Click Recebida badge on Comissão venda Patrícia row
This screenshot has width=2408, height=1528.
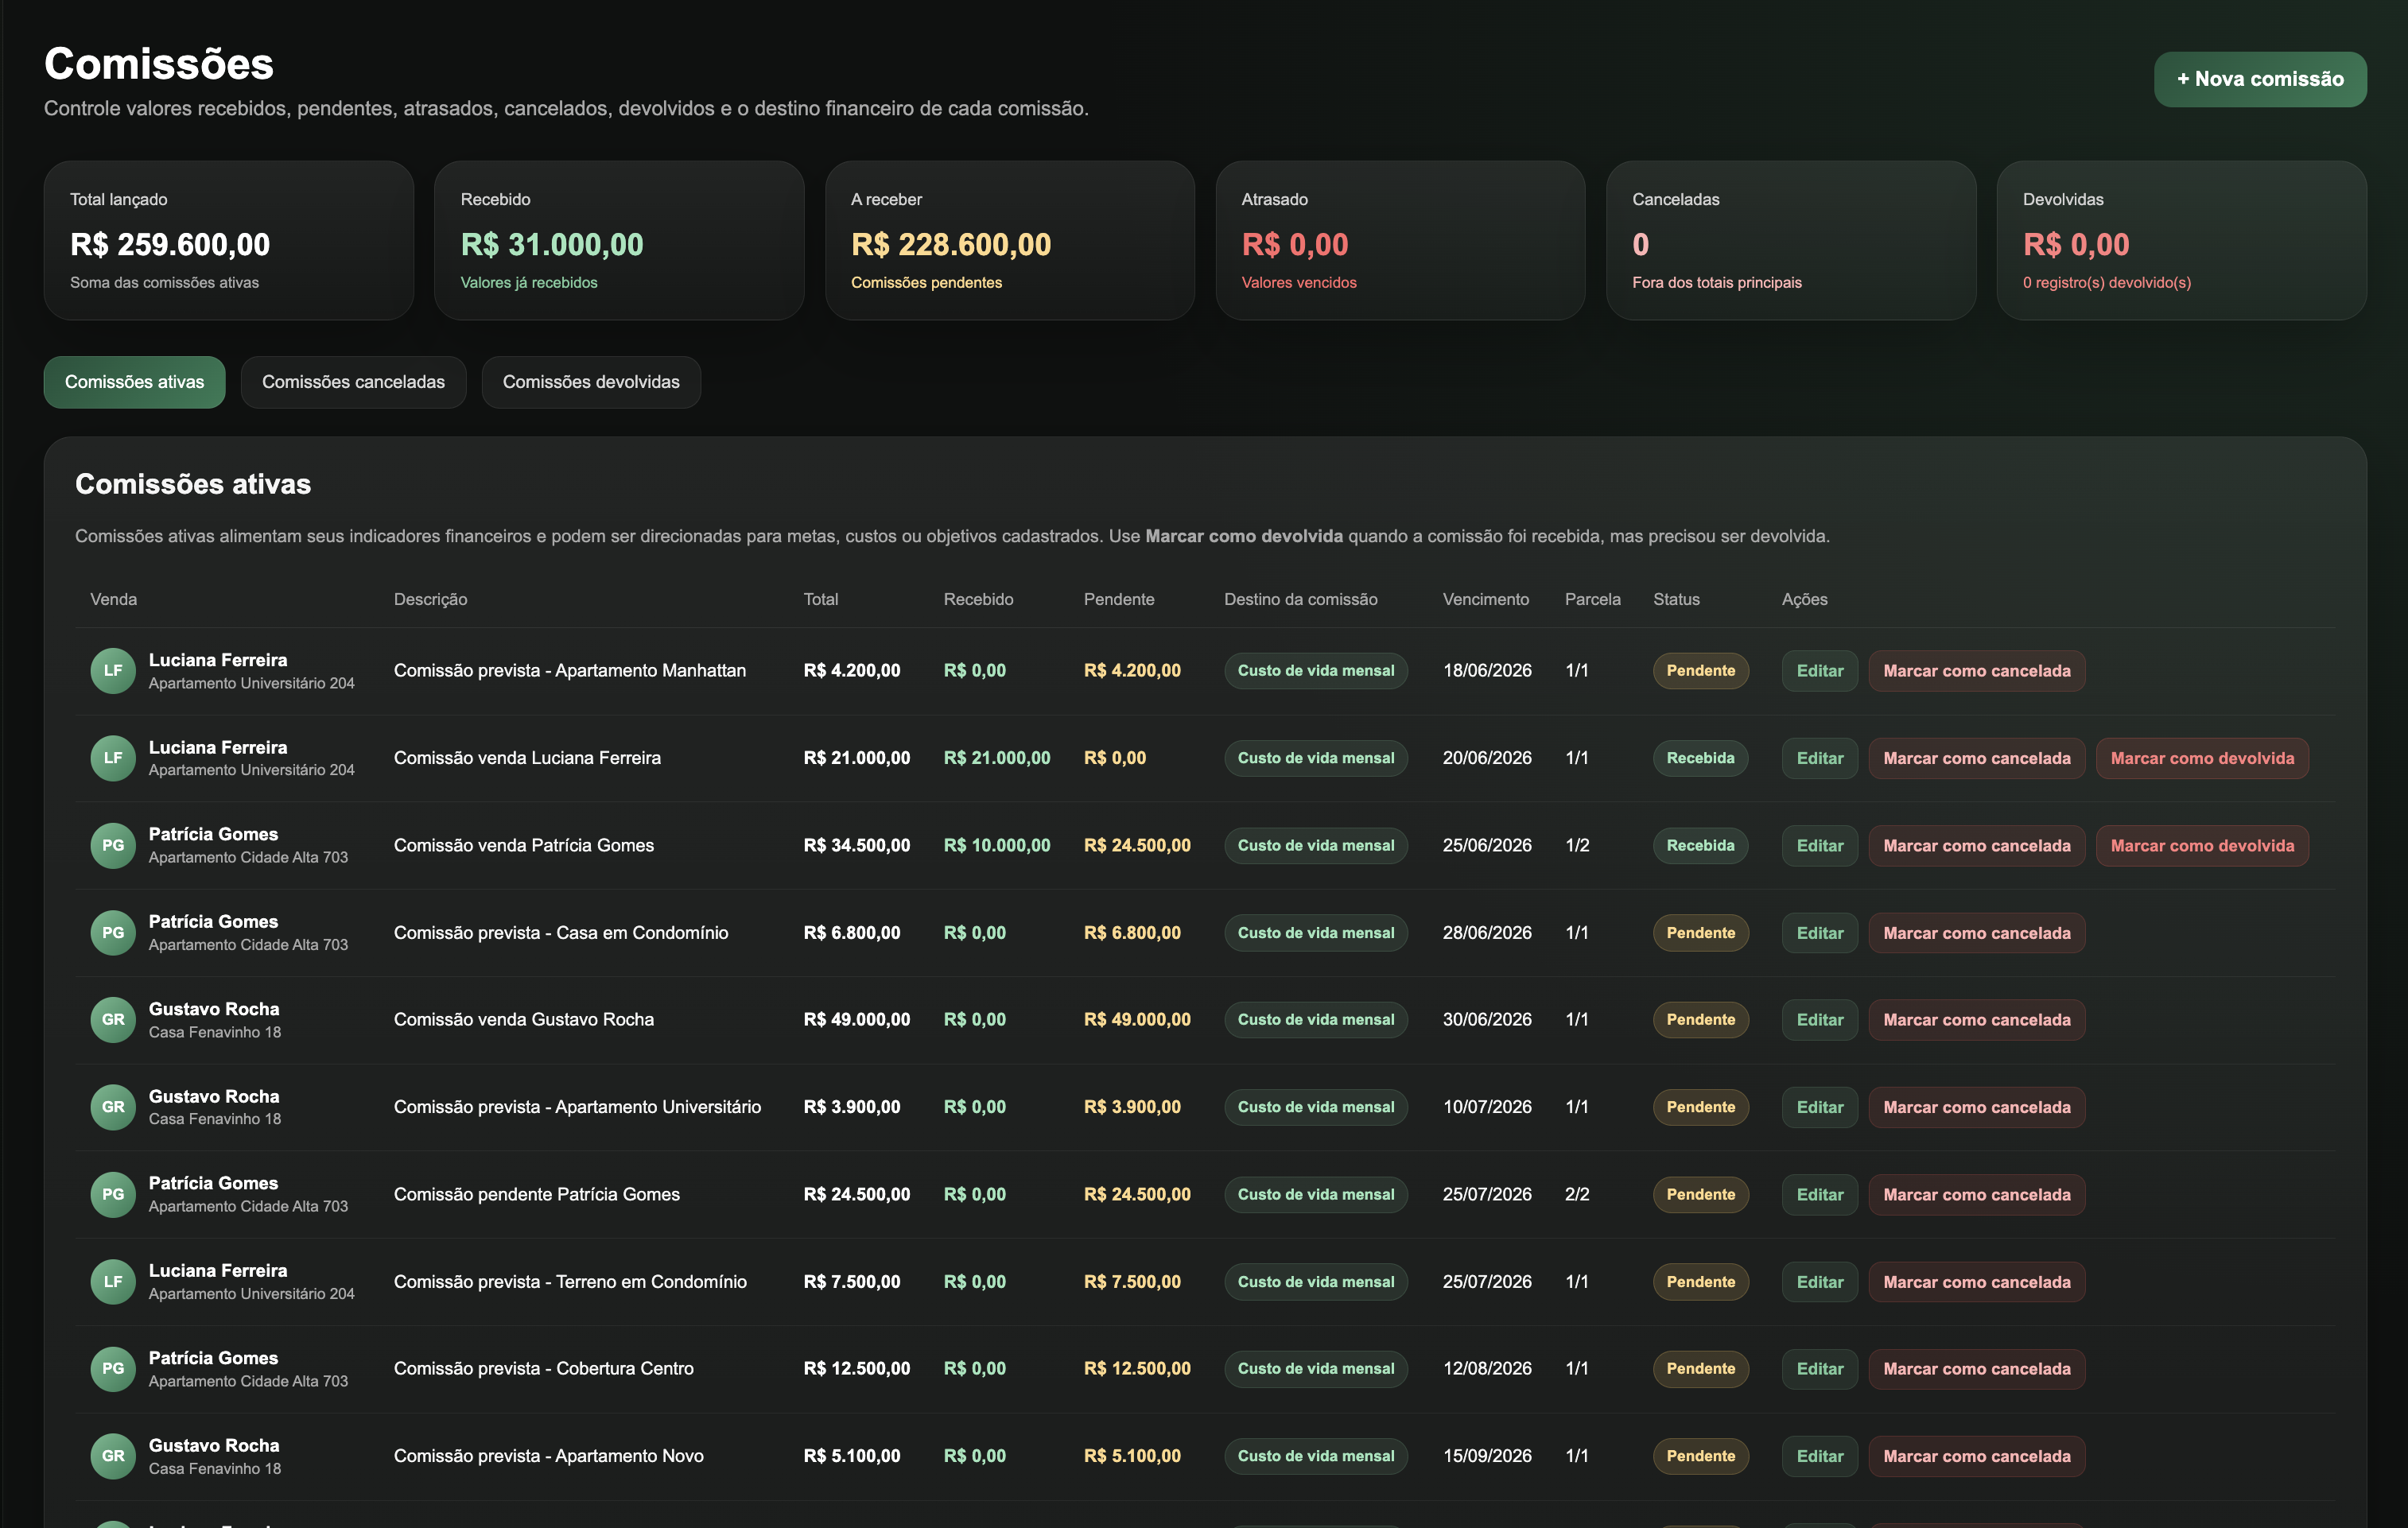click(x=1700, y=845)
